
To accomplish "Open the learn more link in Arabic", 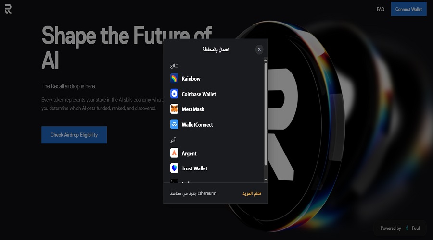I will (252, 193).
